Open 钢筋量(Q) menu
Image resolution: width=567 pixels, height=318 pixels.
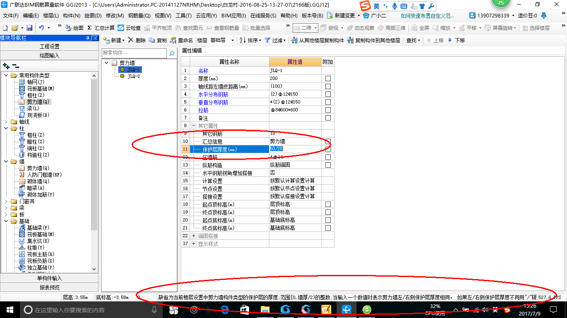(x=139, y=15)
